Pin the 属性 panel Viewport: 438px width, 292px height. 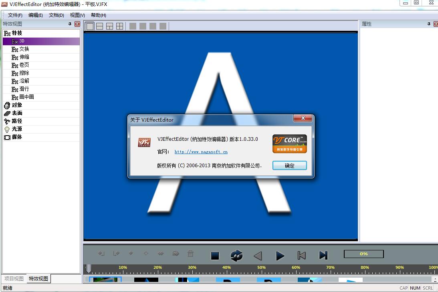coord(429,24)
